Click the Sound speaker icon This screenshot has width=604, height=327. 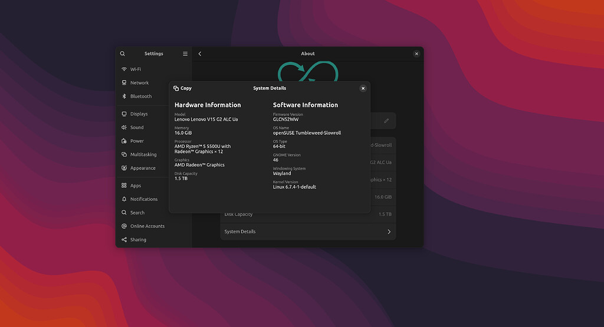pos(124,127)
